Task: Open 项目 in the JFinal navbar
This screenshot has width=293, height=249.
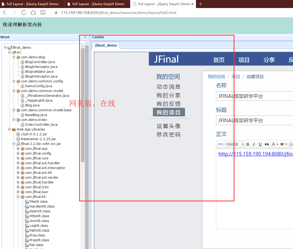Action: tap(244, 60)
